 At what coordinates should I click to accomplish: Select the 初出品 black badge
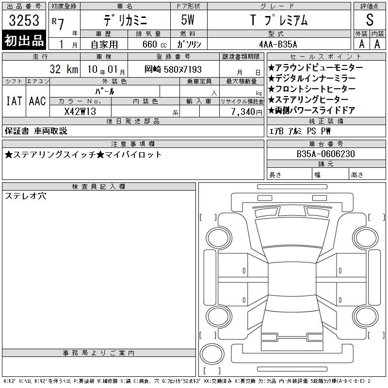24,41
